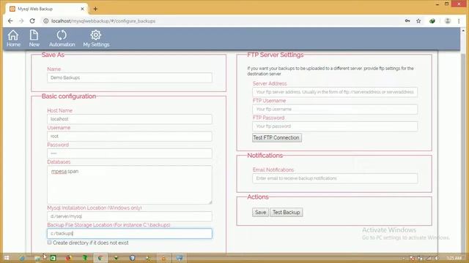This screenshot has width=469, height=263.
Task: Click the 'FTP Server Settings' heading text
Action: click(276, 55)
